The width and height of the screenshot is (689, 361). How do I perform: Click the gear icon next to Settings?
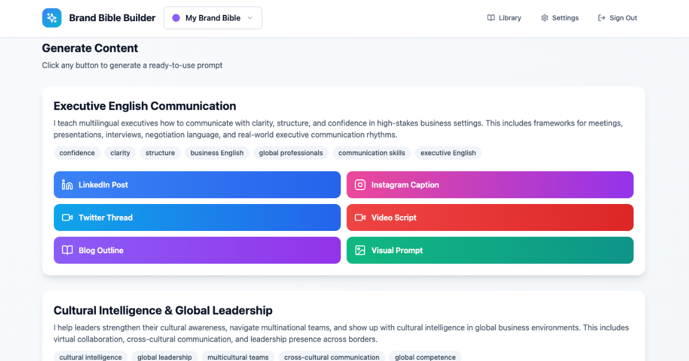pyautogui.click(x=544, y=18)
